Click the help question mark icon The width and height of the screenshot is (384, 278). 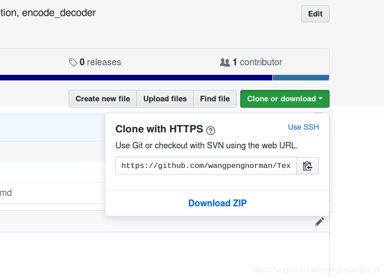(x=211, y=131)
